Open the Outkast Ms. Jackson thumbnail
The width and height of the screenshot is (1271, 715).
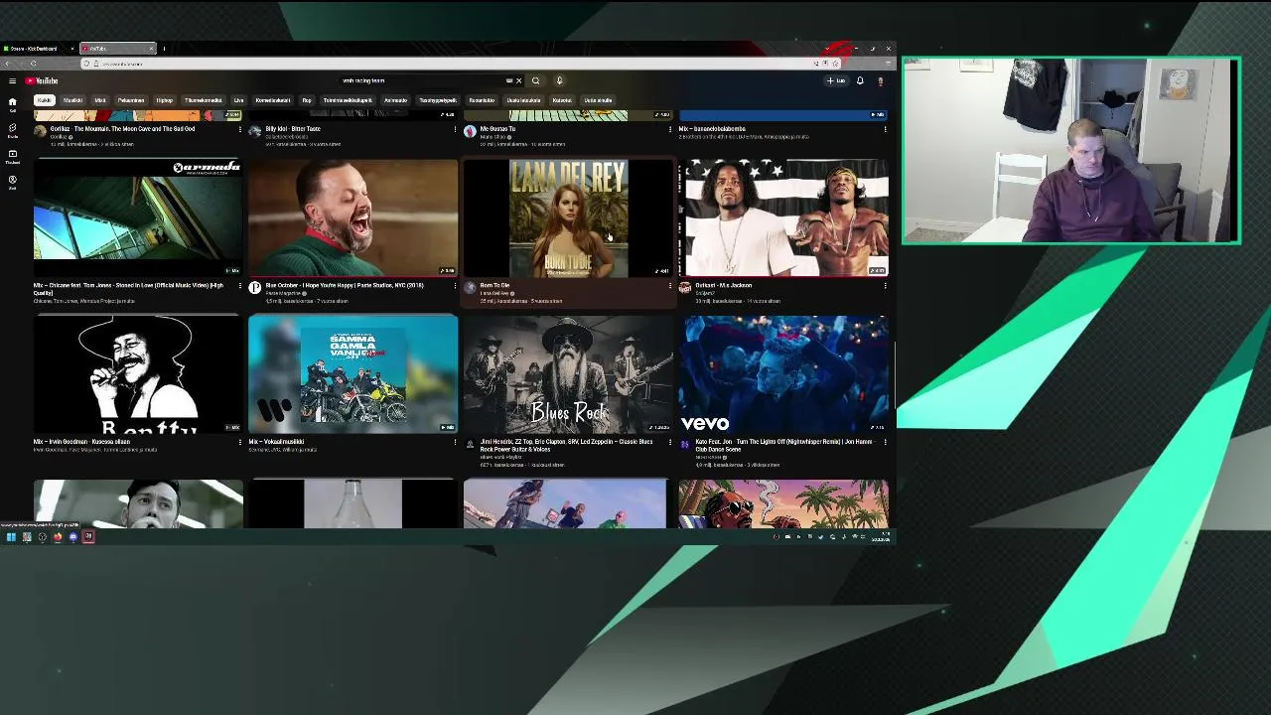click(783, 217)
